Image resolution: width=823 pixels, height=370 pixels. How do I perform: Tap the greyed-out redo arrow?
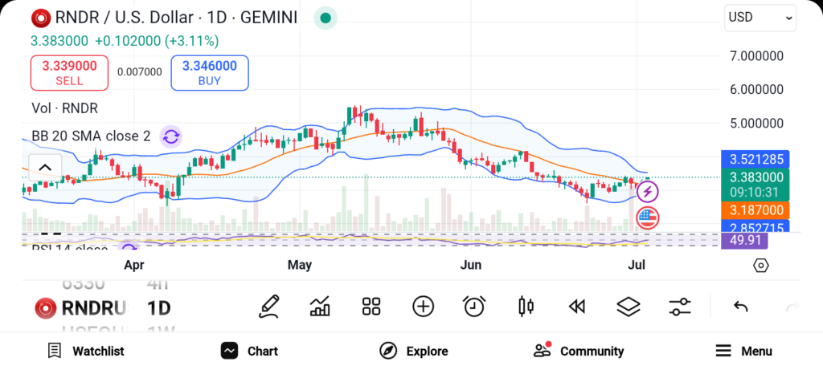pyautogui.click(x=792, y=307)
